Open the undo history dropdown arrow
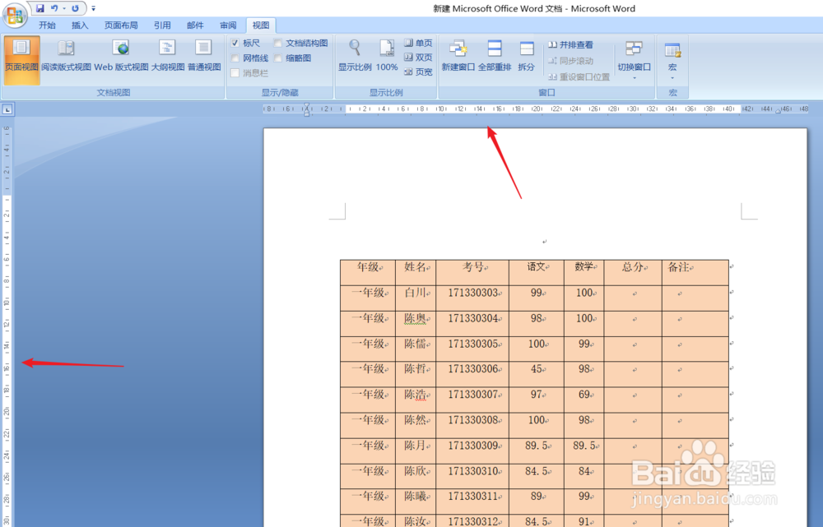Screen dimensions: 823x527 [64, 8]
